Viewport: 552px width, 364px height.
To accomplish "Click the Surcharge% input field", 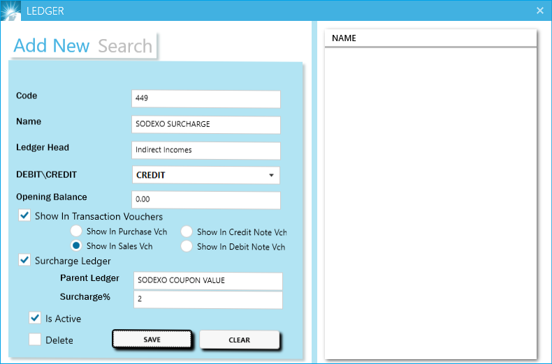I will pyautogui.click(x=208, y=299).
